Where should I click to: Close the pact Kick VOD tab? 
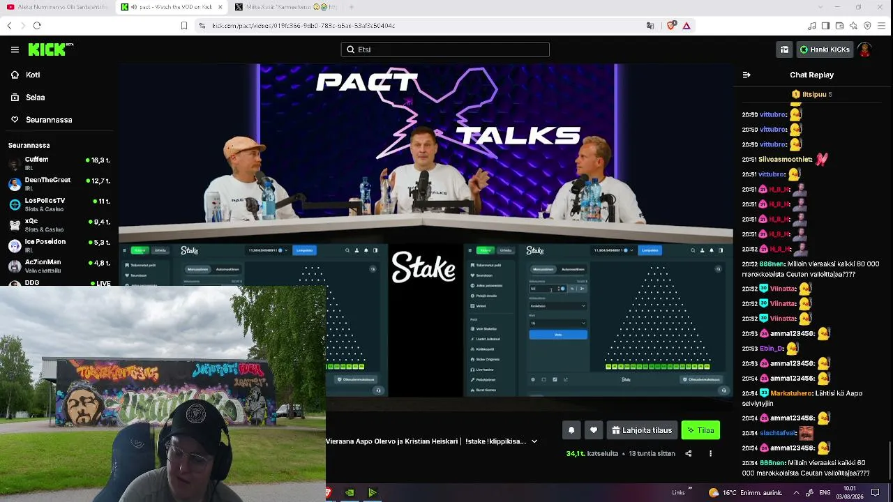click(x=220, y=7)
